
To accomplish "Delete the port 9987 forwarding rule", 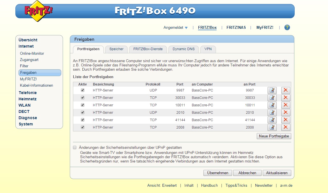I will (286, 90).
